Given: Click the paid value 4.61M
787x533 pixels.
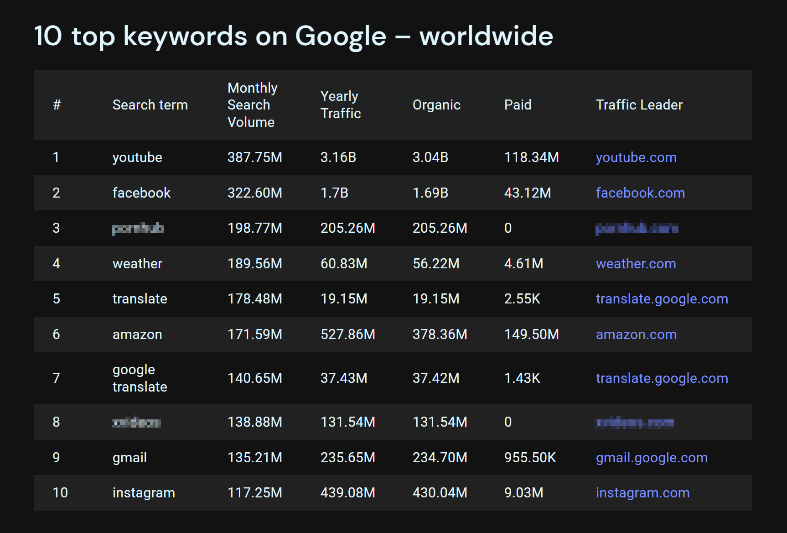Looking at the screenshot, I should click(x=523, y=264).
